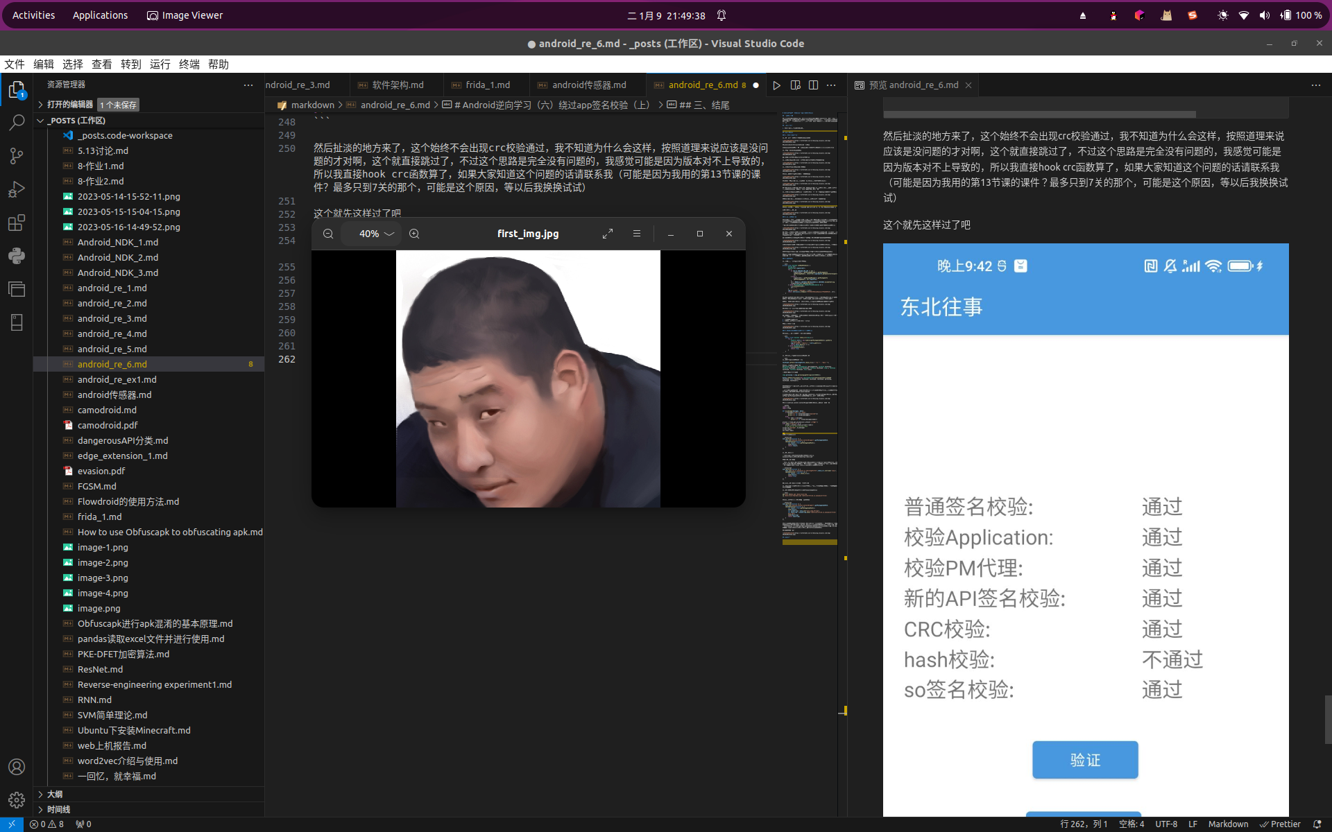1332x832 pixels.
Task: Click the Run play icon in editor toolbar
Action: tap(776, 85)
